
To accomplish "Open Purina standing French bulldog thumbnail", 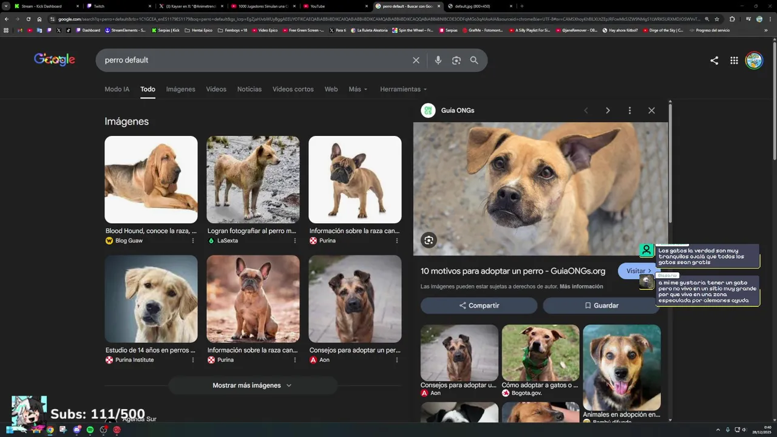I will point(355,180).
